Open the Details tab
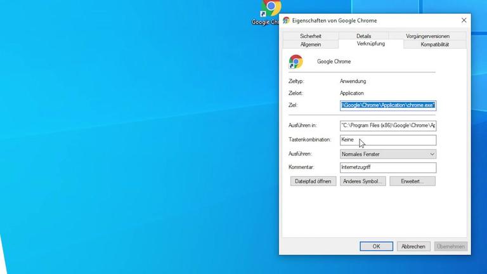The height and width of the screenshot is (274, 487). tap(363, 36)
